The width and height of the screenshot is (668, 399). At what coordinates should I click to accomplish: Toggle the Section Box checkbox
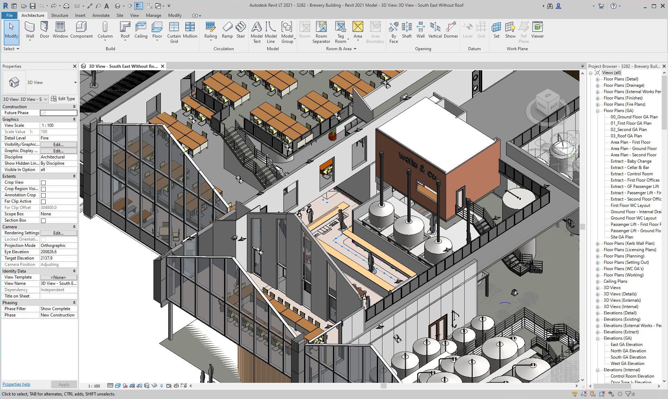click(x=43, y=220)
